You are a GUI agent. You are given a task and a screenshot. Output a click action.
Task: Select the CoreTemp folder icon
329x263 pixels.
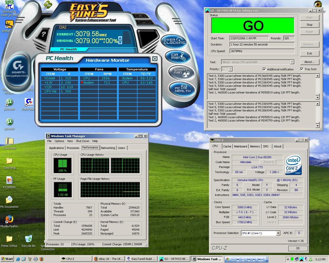10,163
